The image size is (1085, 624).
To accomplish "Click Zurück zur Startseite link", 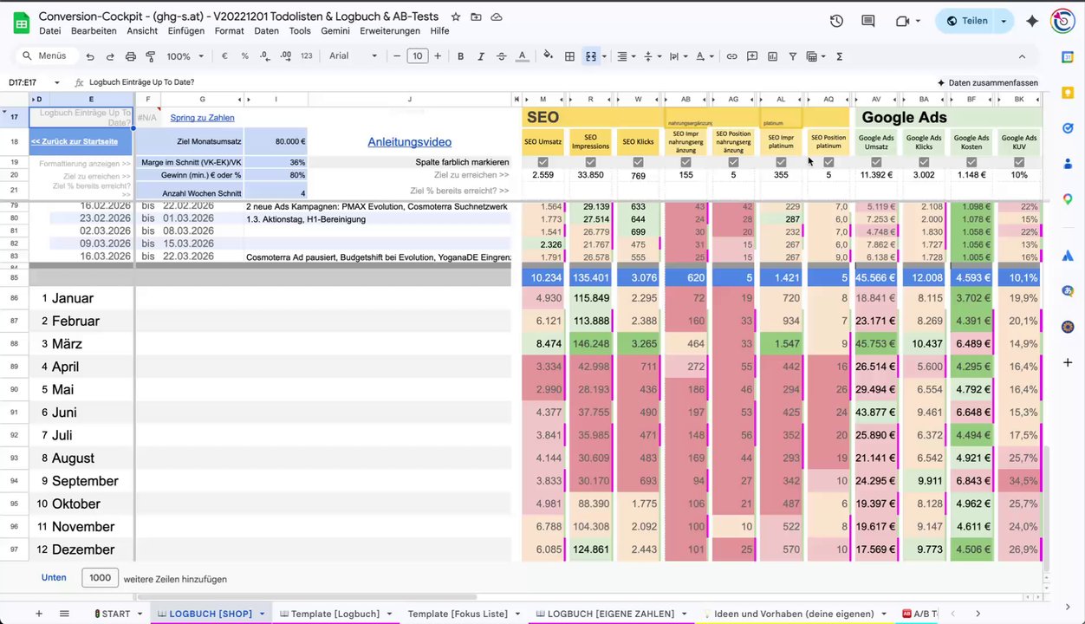I will pos(75,141).
